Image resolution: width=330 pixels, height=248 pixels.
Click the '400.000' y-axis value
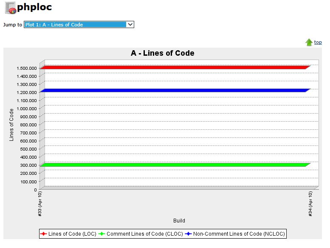point(28,157)
